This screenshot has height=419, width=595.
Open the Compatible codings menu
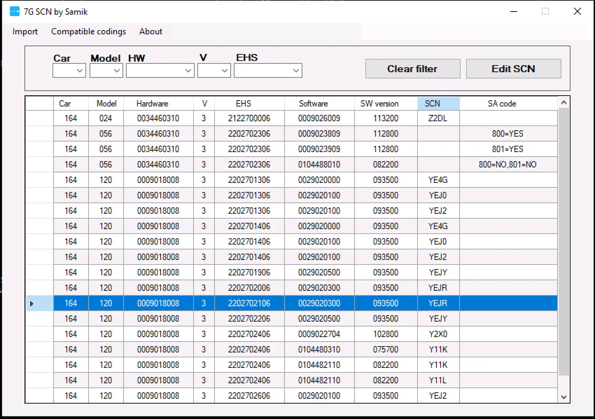coord(89,32)
